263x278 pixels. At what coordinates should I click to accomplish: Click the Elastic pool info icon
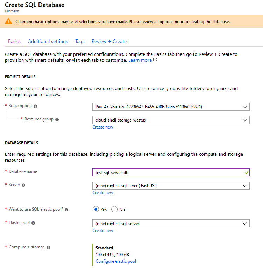tap(33, 223)
